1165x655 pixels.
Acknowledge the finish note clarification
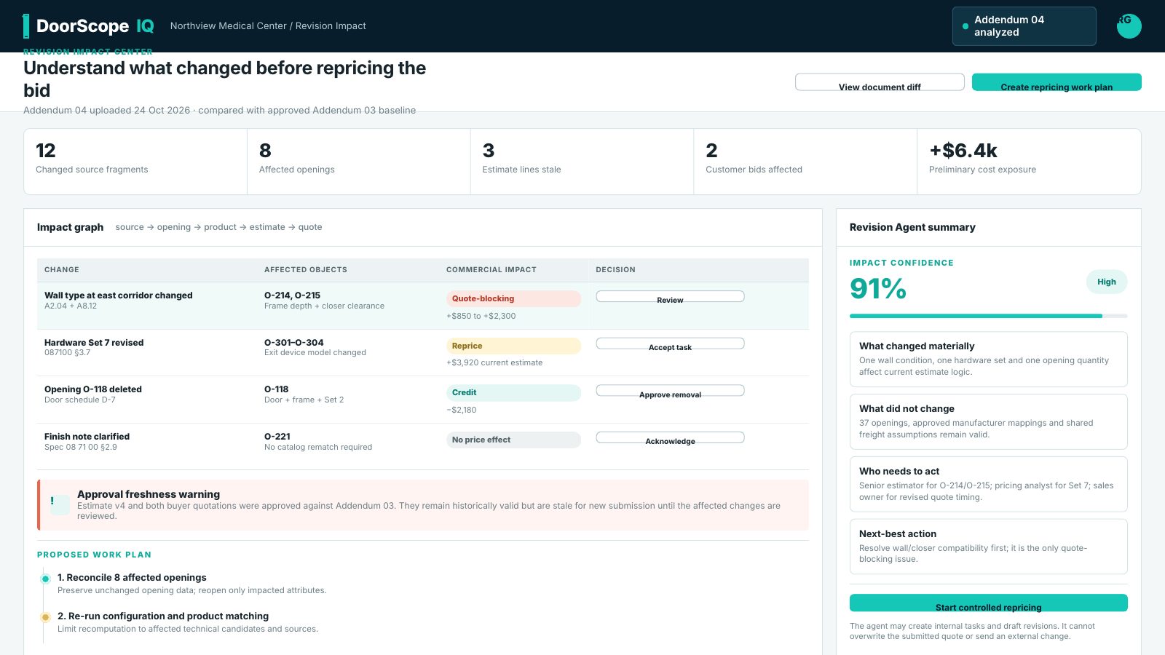tap(670, 437)
